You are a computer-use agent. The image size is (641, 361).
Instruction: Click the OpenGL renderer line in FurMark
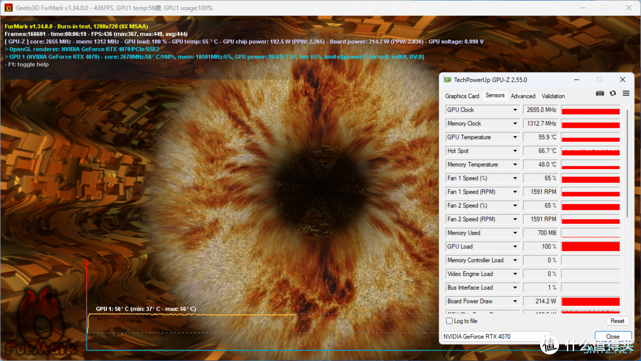82,49
